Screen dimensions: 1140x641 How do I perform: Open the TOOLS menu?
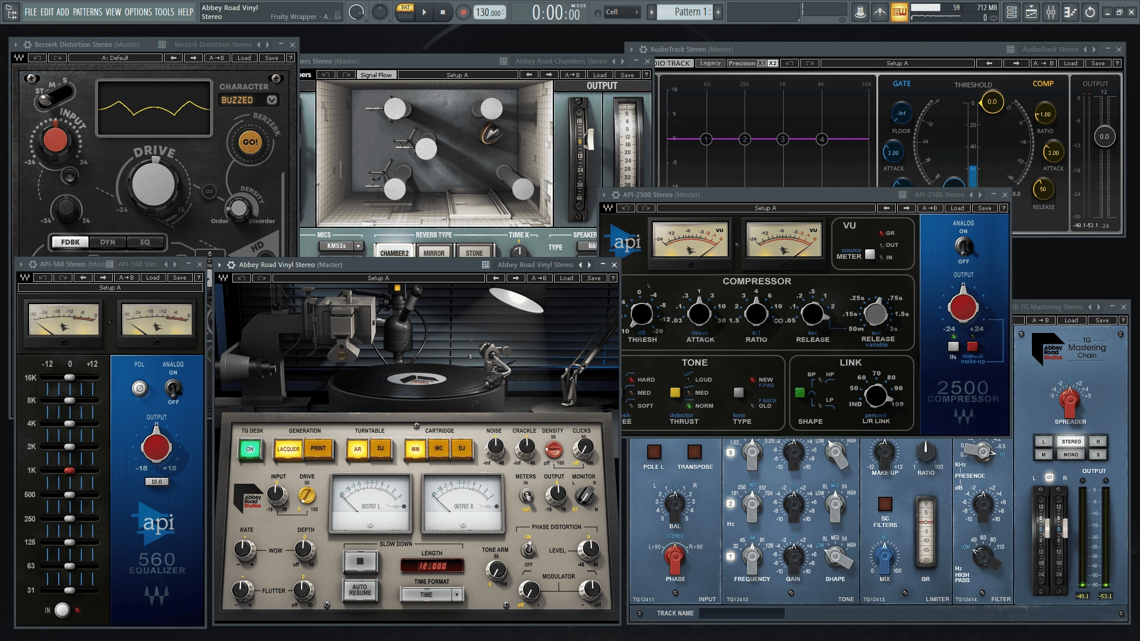point(164,12)
